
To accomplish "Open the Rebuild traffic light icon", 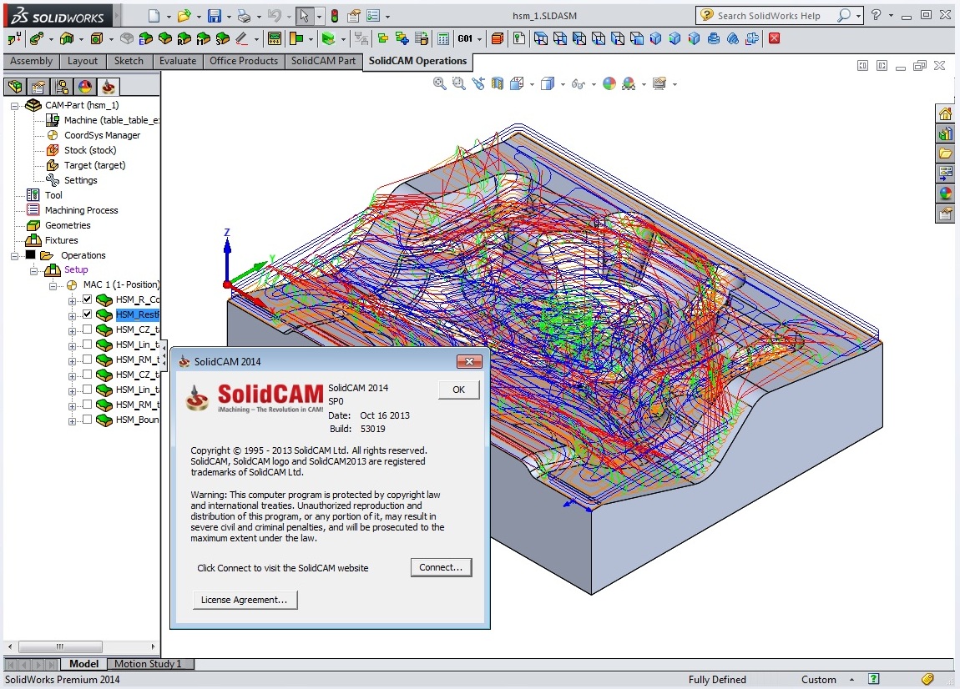I will tap(335, 16).
